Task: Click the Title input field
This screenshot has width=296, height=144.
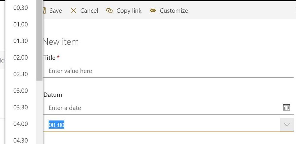Action: coord(166,71)
